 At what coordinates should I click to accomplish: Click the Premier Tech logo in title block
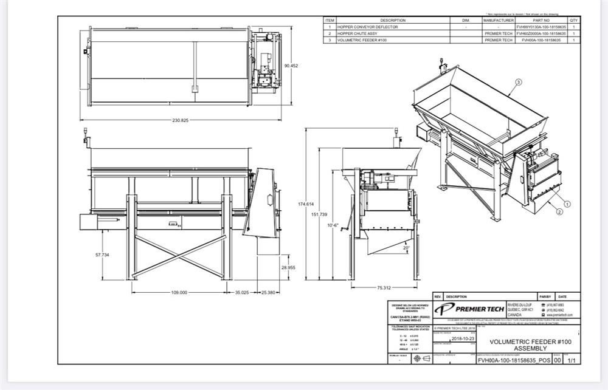[468, 309]
